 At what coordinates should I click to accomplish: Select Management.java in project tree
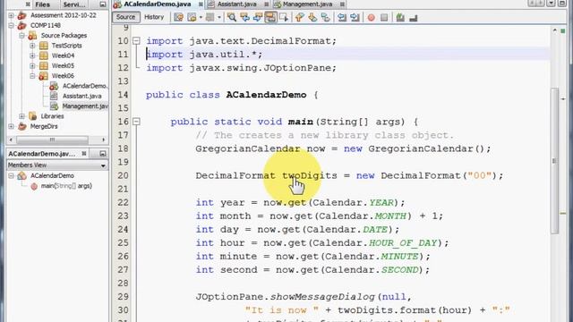85,106
